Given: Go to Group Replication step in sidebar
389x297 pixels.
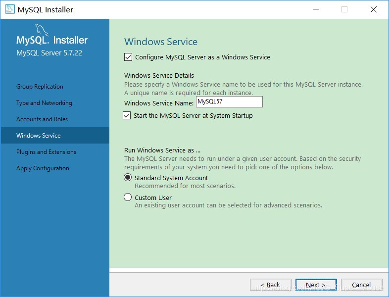Looking at the screenshot, I should (40, 87).
